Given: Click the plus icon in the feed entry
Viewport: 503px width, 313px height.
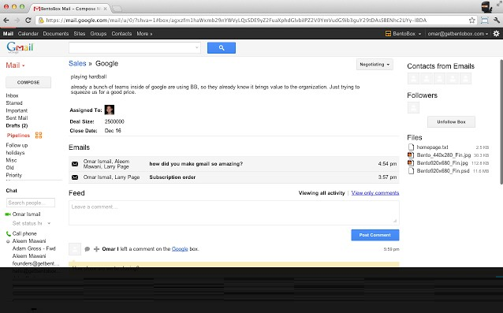Looking at the screenshot, I should tap(96, 249).
